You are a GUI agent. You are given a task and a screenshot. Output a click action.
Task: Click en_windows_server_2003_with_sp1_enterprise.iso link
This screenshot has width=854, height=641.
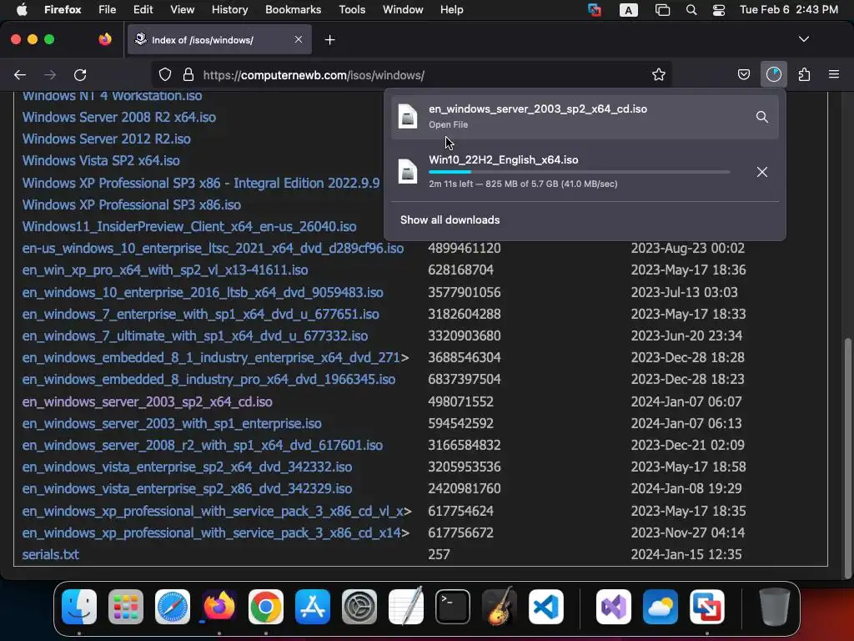coord(172,423)
